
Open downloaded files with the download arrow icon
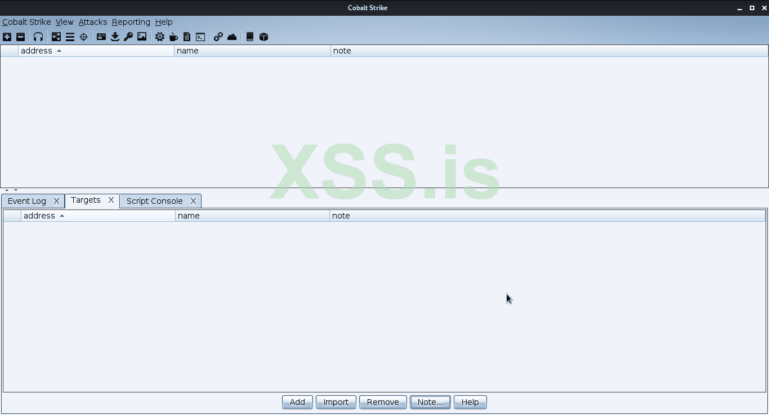(x=115, y=37)
